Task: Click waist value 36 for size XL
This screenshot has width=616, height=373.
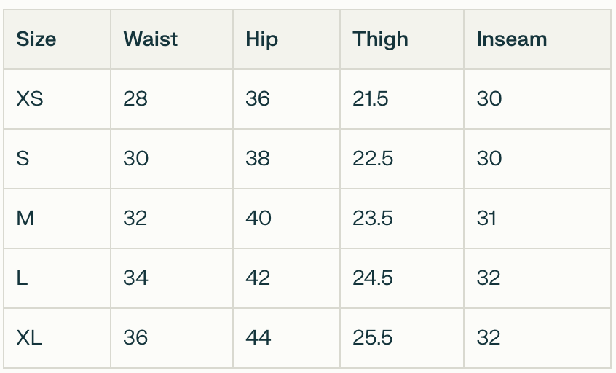Action: (x=136, y=338)
